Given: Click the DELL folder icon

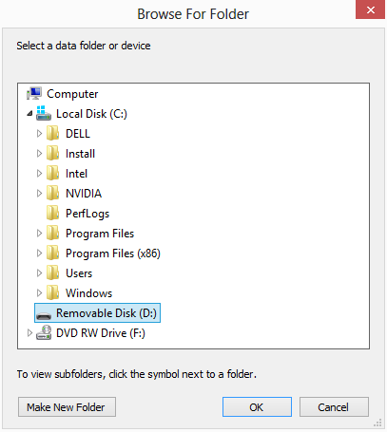Looking at the screenshot, I should point(52,133).
